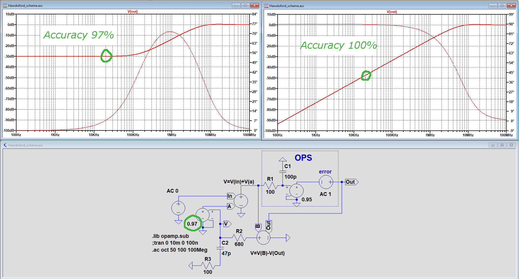
Task: Click the V net label flag
Action: [227, 224]
